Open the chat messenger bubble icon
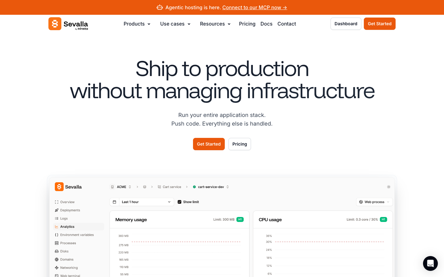 point(430,263)
